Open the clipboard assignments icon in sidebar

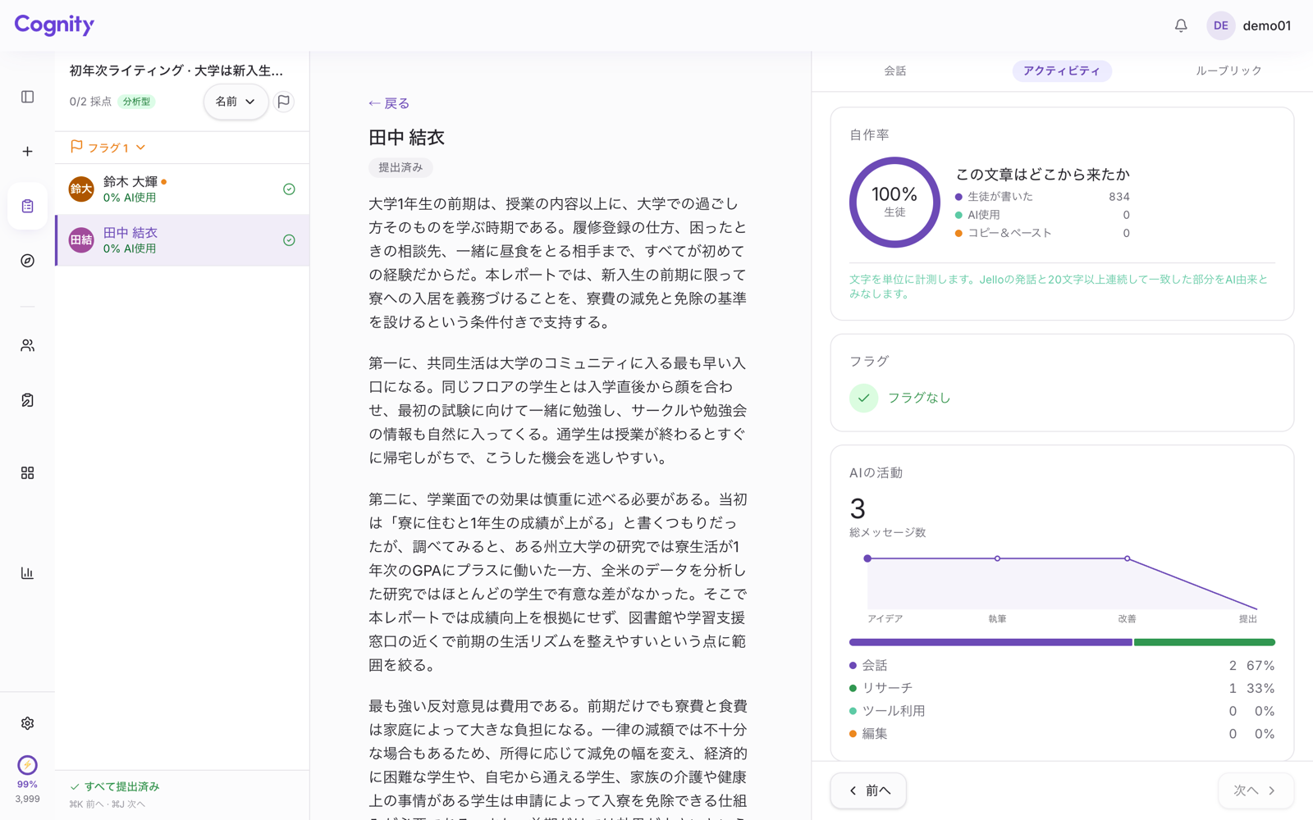[x=27, y=206]
